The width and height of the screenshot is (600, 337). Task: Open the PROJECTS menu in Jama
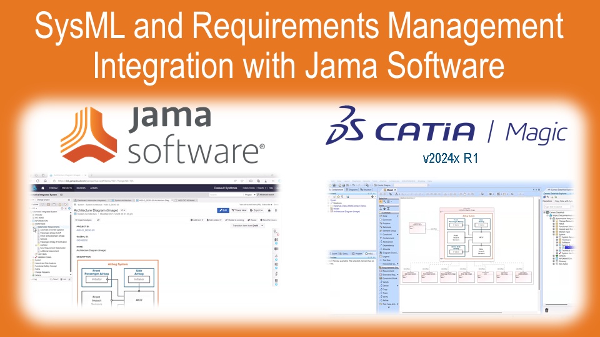[x=67, y=188]
